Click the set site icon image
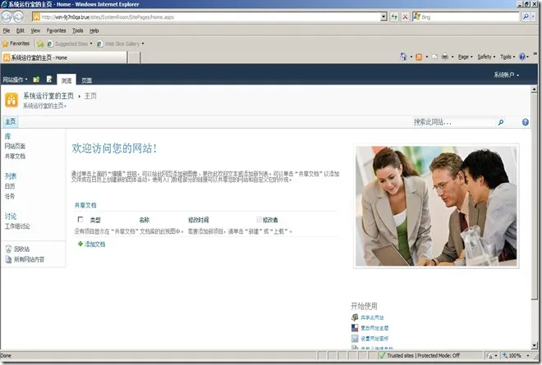The height and width of the screenshot is (365, 542). [355, 339]
